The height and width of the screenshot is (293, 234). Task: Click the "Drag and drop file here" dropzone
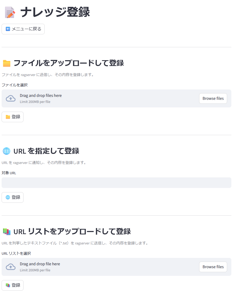coord(116,267)
